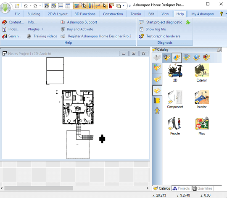Click the red flag envelope toolbar icon
The image size is (227, 198).
[x=111, y=6]
